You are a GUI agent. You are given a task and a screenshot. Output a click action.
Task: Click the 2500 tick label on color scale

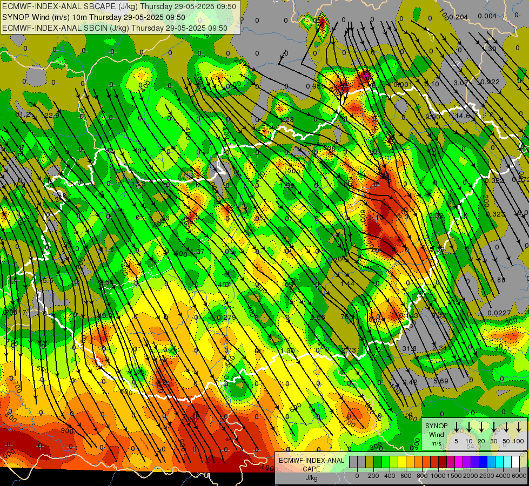(486, 476)
